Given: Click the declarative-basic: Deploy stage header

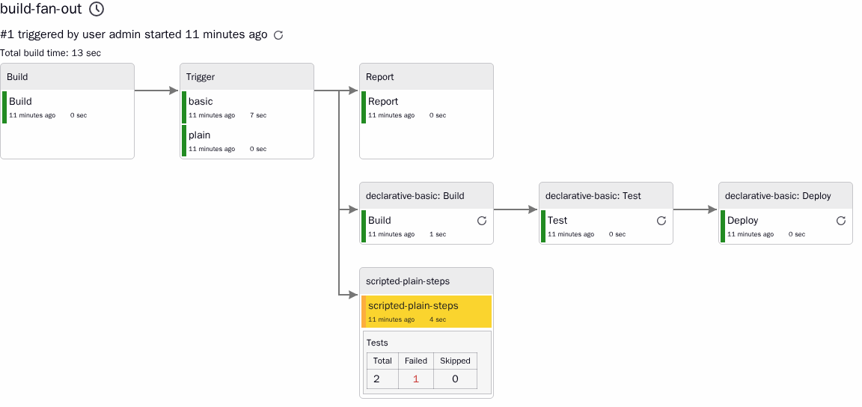Looking at the screenshot, I should point(786,195).
